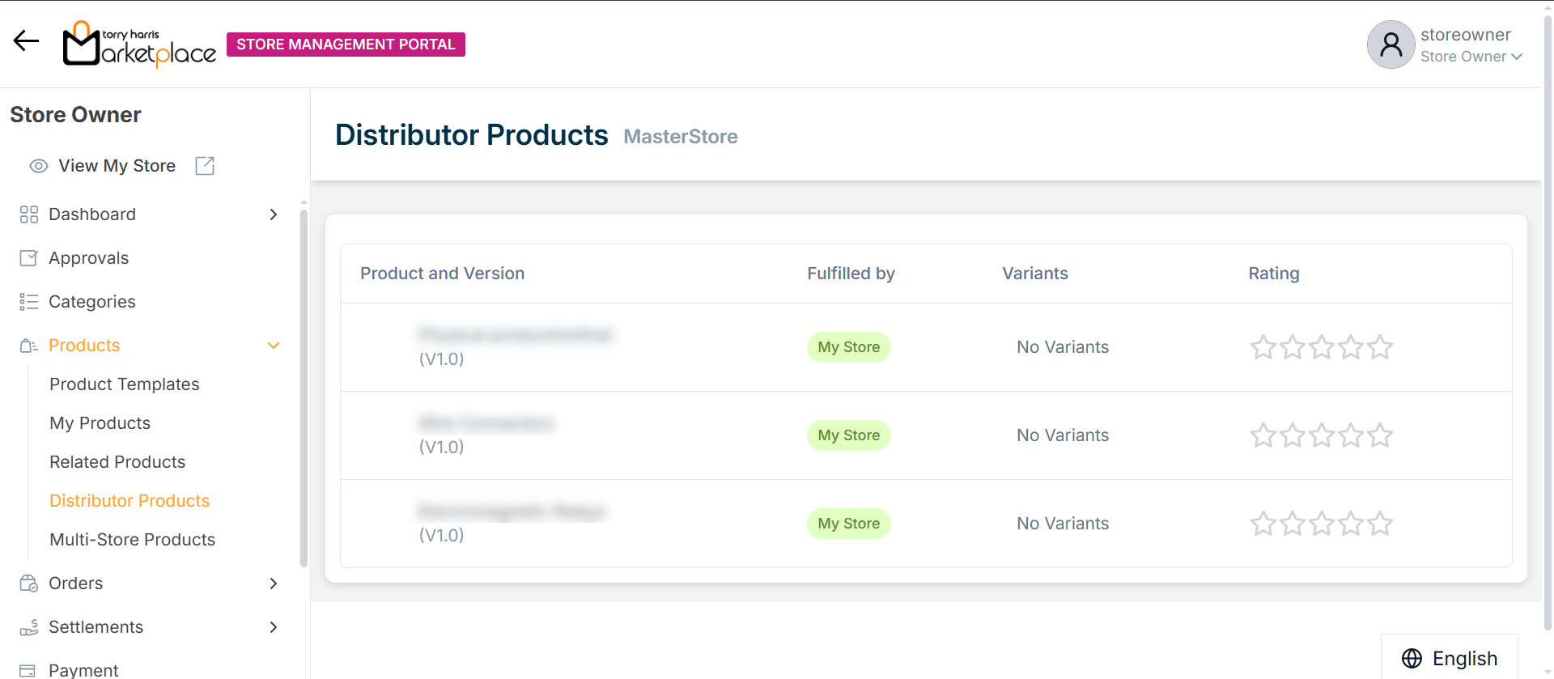Rate first product with fifth star
The width and height of the screenshot is (1554, 679).
[1380, 347]
